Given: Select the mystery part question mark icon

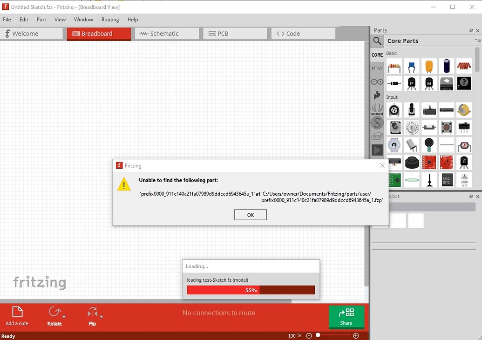Looking at the screenshot, I should (464, 83).
